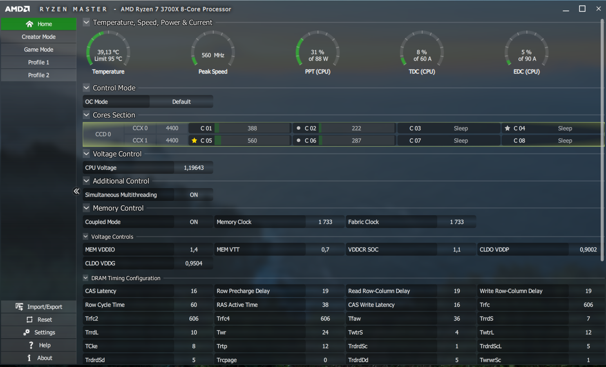
Task: Open Profile 2
Action: pos(38,75)
